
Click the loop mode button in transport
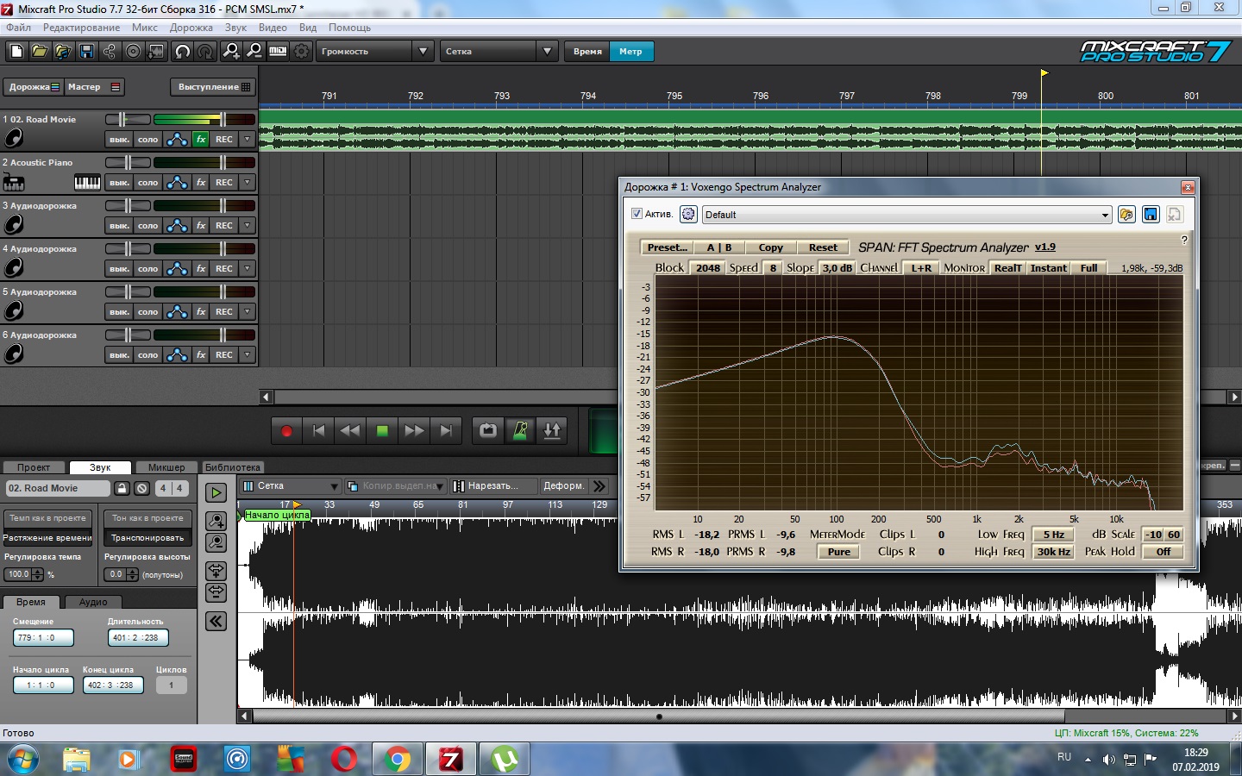coord(488,430)
